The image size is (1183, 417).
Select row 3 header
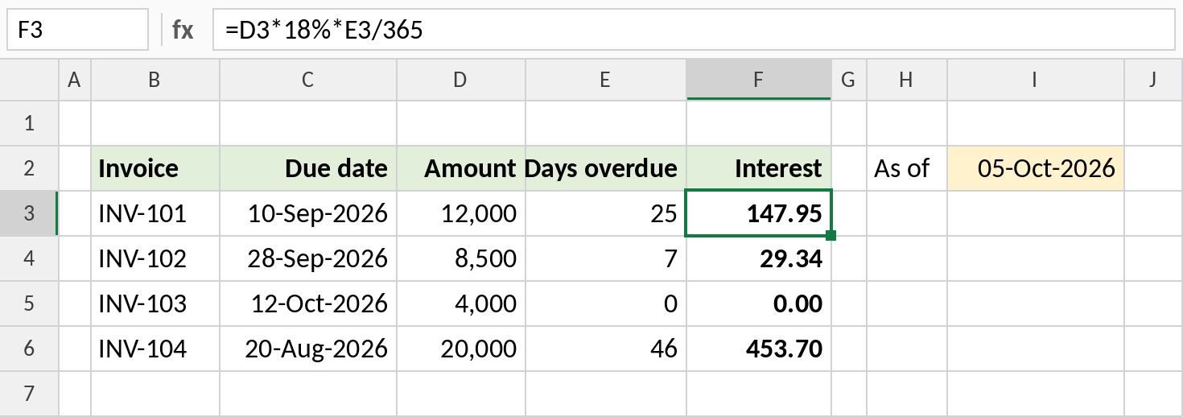click(x=30, y=213)
